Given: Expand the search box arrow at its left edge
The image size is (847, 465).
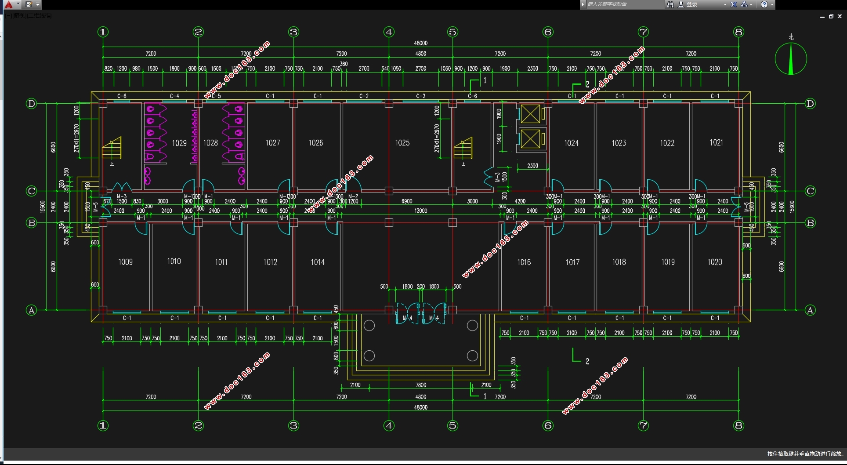Looking at the screenshot, I should point(583,4).
